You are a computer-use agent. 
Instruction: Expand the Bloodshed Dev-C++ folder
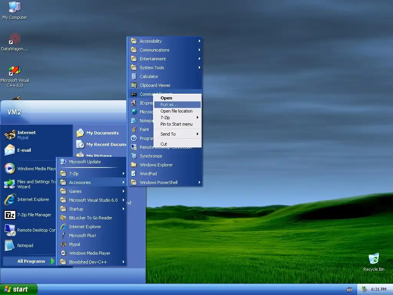pos(92,262)
